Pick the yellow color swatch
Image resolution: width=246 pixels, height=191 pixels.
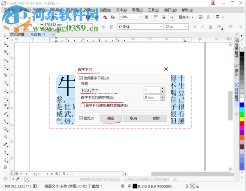[242, 119]
